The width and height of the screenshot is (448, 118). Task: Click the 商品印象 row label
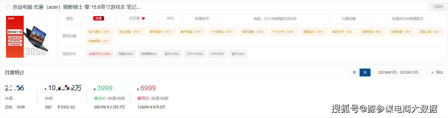(x=69, y=36)
